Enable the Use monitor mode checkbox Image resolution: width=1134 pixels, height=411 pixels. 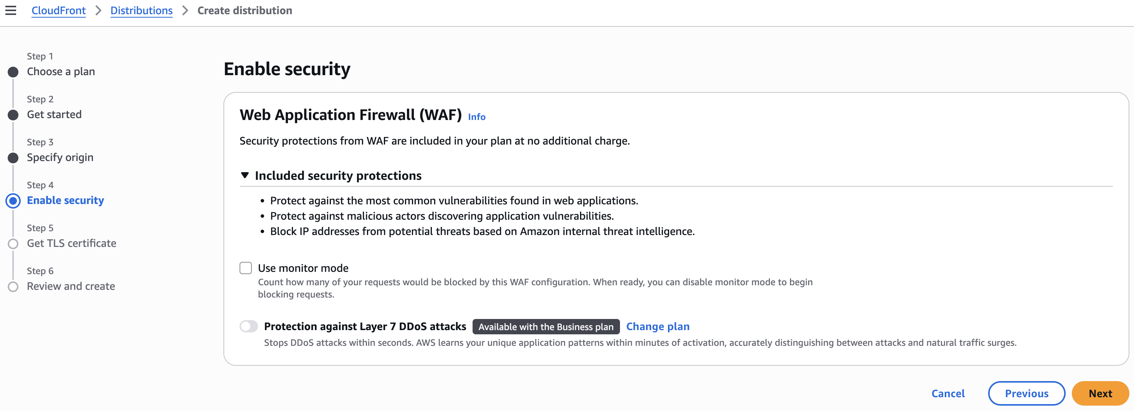[x=246, y=268]
